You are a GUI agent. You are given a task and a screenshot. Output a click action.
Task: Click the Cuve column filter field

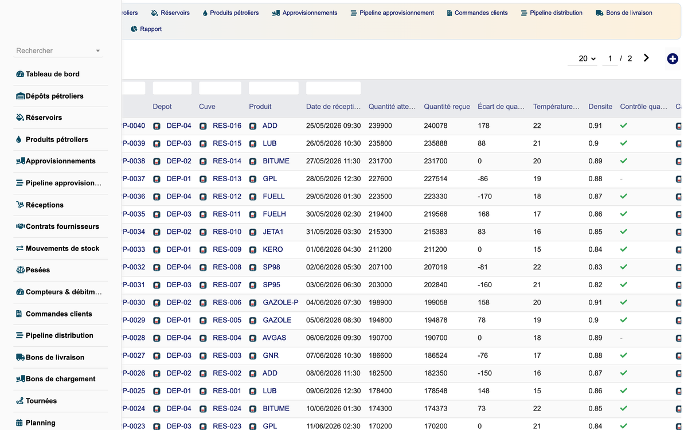click(220, 88)
